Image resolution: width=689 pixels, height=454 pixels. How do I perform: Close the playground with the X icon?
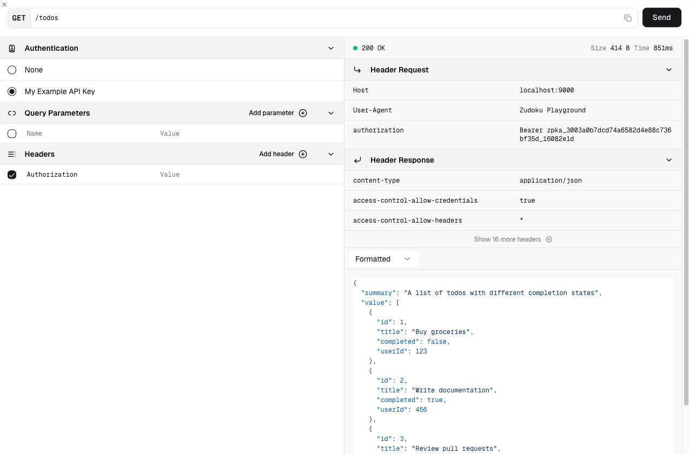4,4
